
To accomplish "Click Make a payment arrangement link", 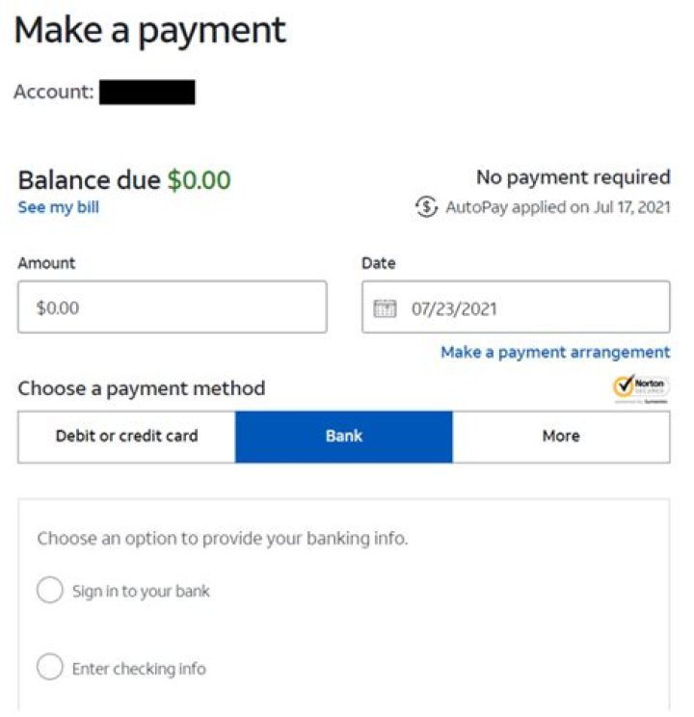I will pyautogui.click(x=555, y=352).
